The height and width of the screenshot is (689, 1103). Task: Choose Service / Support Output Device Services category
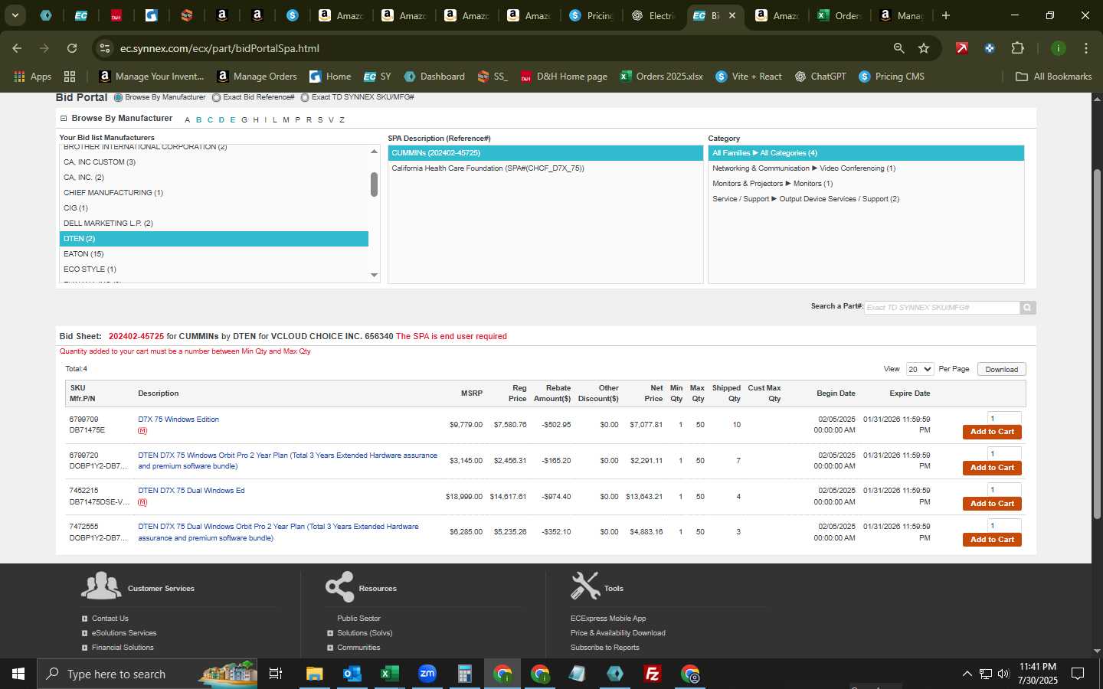[x=866, y=199]
